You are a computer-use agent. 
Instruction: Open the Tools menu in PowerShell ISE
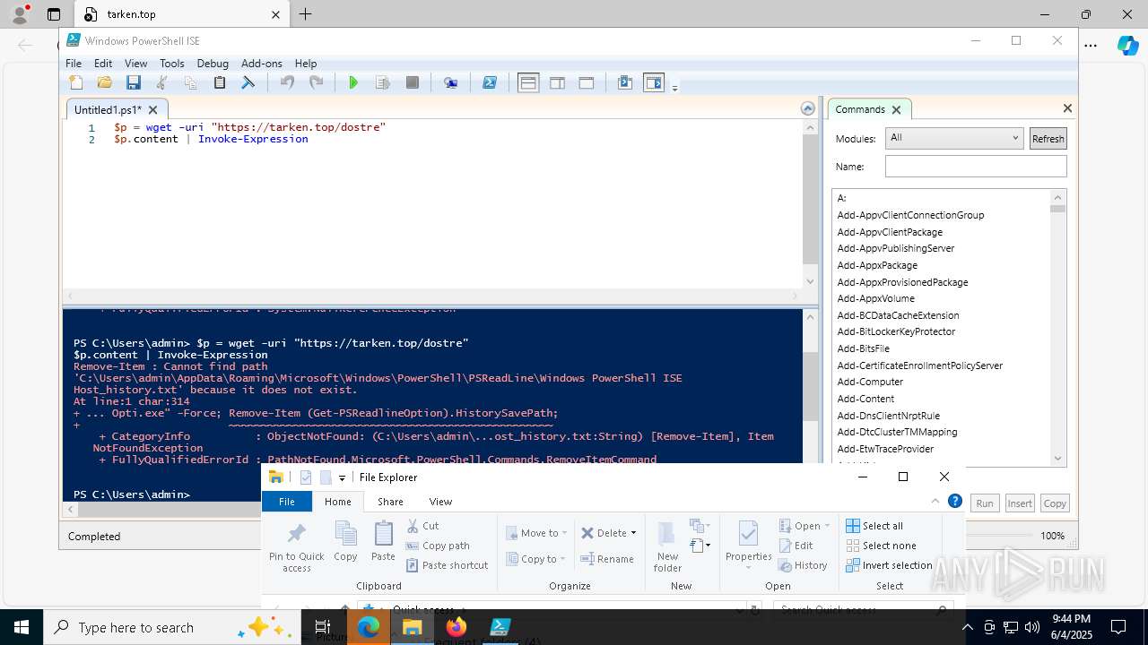[171, 64]
